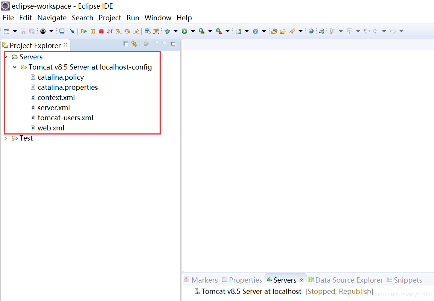
Task: Click the Save All toolbar icon
Action: click(x=32, y=31)
